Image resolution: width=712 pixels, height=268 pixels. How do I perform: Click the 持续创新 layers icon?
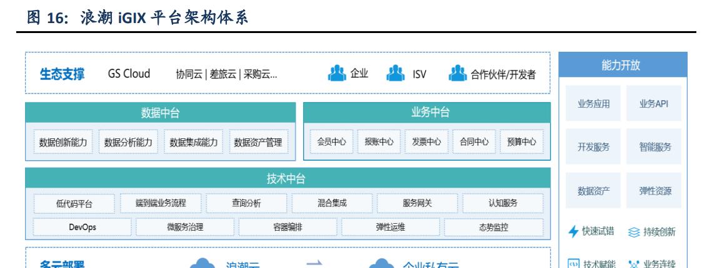coord(634,232)
